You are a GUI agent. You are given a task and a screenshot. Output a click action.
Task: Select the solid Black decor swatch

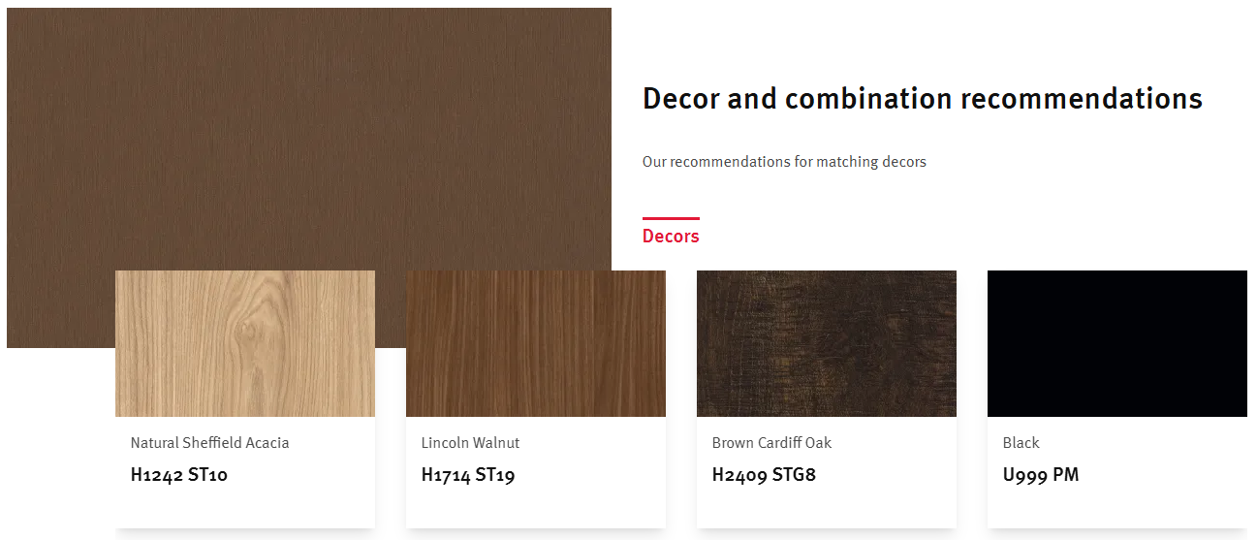click(1117, 343)
